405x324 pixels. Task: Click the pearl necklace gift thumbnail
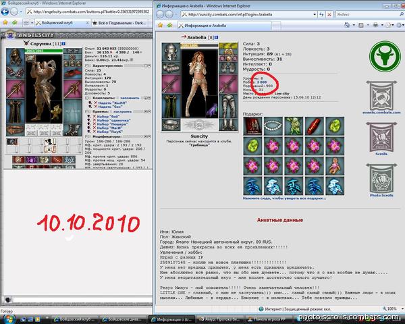[273, 126]
